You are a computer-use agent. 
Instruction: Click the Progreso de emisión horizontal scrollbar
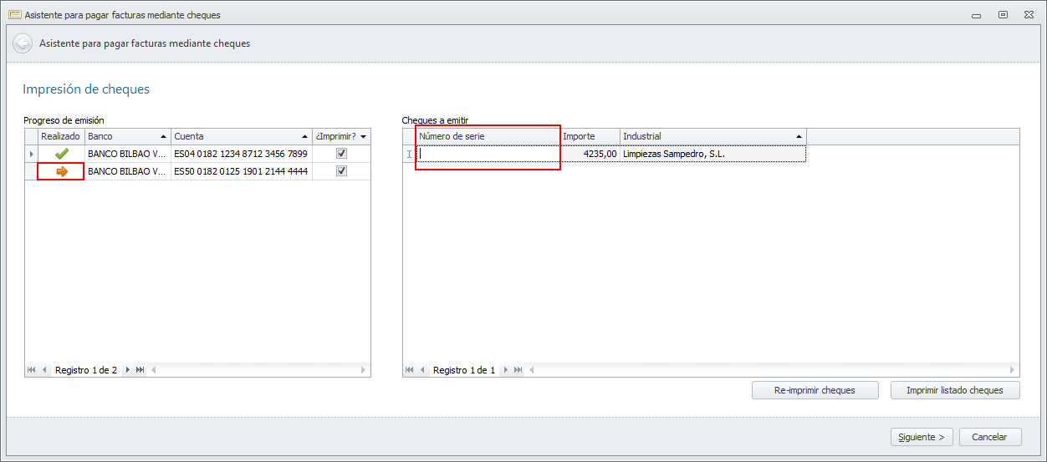pos(258,369)
